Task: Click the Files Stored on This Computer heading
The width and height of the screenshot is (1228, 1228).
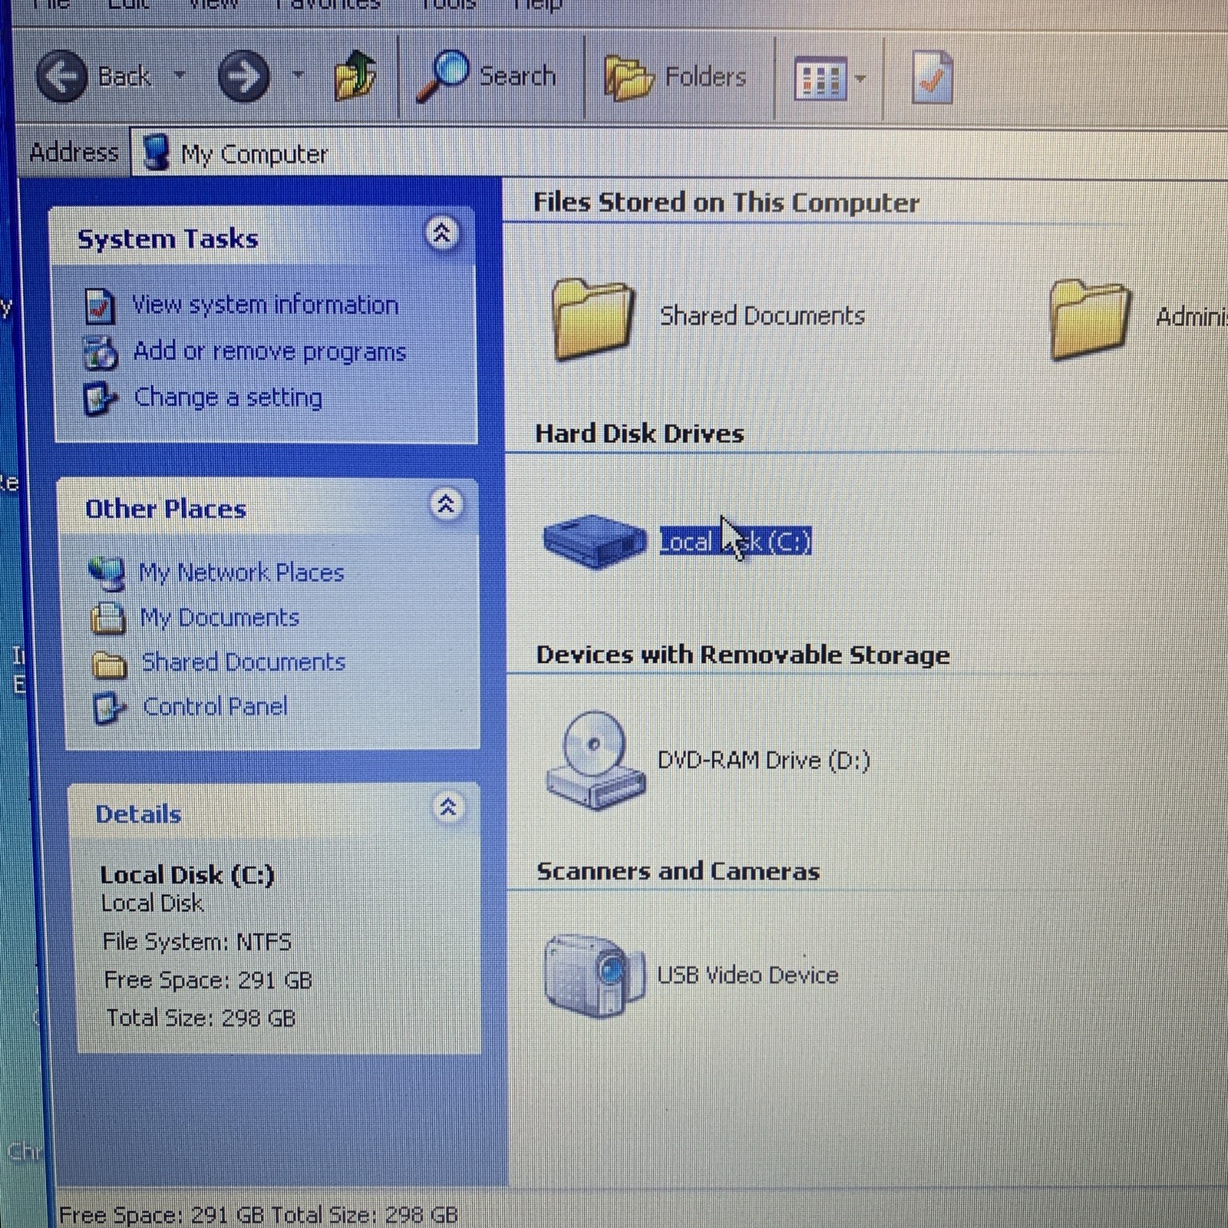Action: pos(726,202)
